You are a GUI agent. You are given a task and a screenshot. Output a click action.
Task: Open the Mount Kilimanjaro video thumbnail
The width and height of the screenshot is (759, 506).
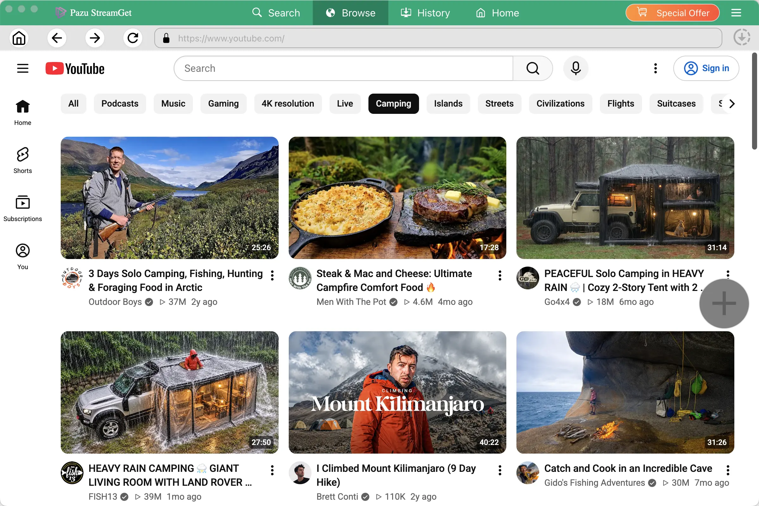pyautogui.click(x=397, y=392)
